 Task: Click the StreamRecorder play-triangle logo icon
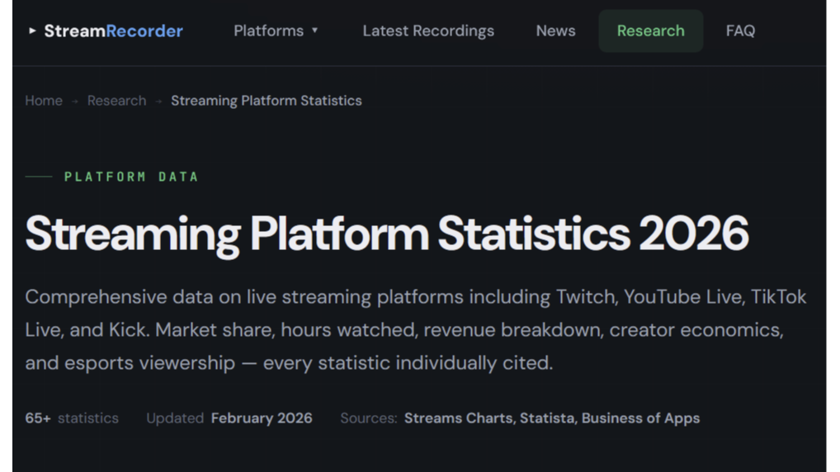pos(32,31)
